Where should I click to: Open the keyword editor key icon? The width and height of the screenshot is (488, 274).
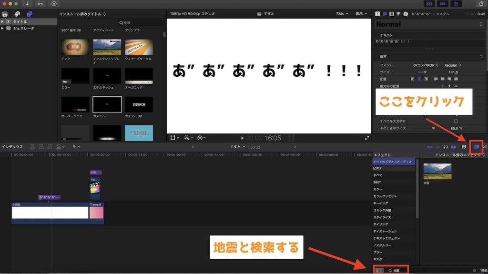click(41, 4)
